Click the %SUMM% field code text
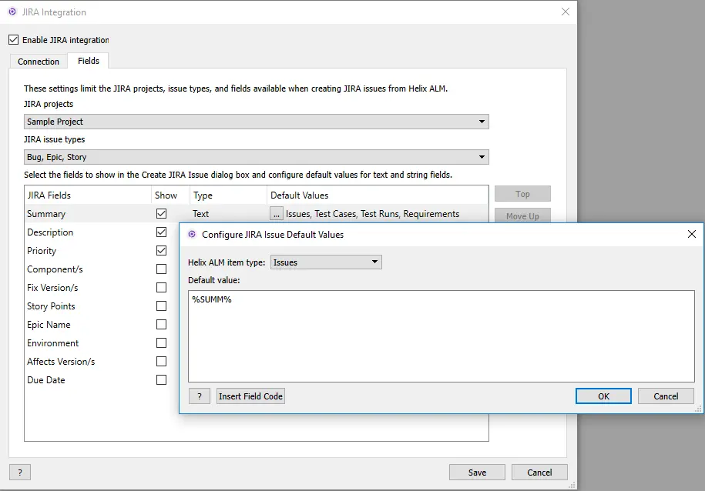Viewport: 705px width, 491px height. pos(212,299)
